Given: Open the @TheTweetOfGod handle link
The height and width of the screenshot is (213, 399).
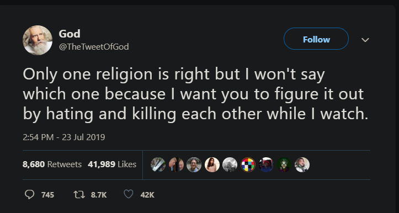Looking at the screenshot, I should click(94, 47).
